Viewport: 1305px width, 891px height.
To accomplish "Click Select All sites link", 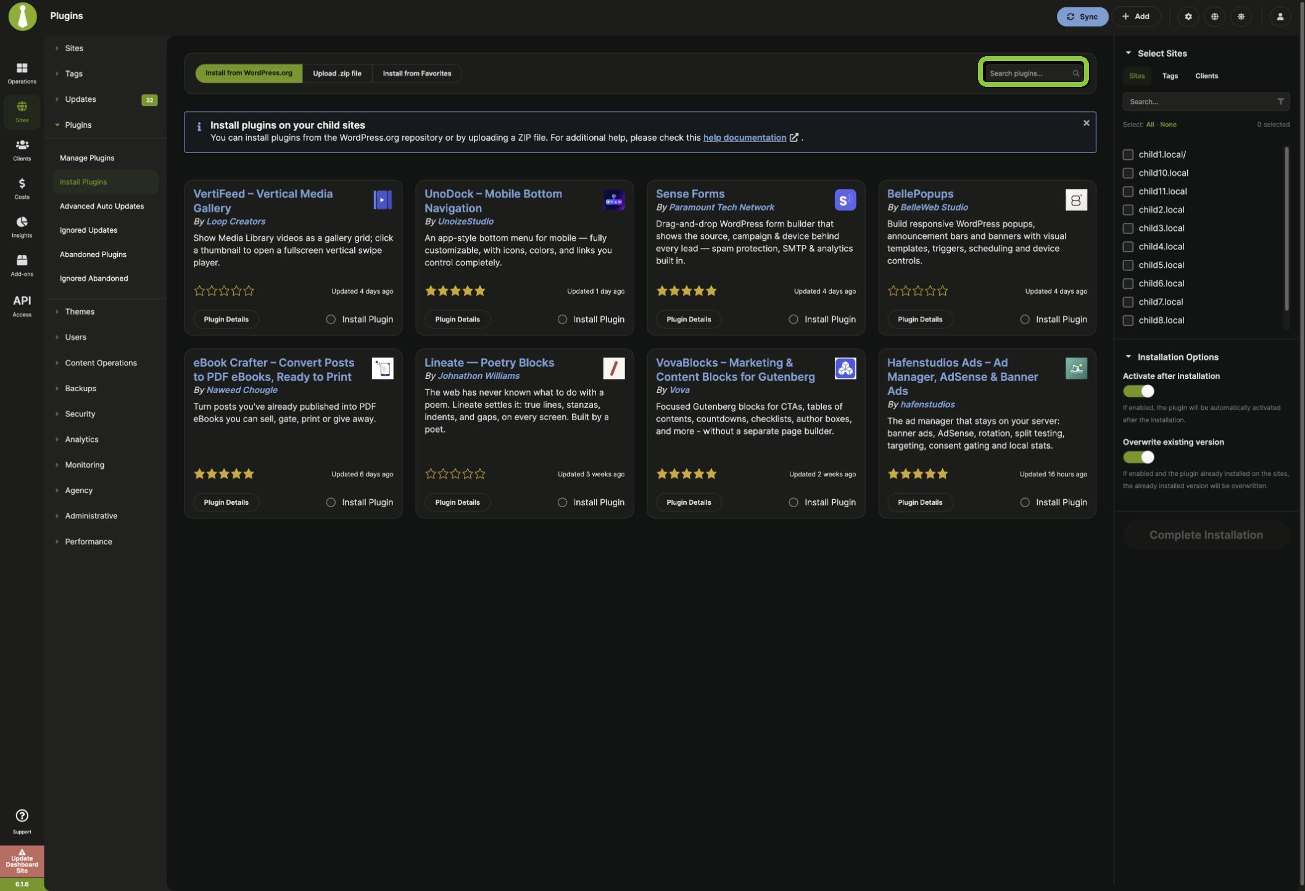I will click(1150, 125).
